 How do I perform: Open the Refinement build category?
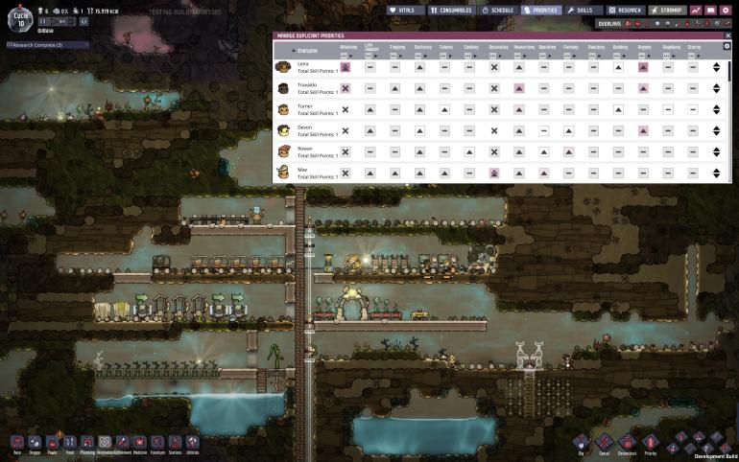point(123,443)
